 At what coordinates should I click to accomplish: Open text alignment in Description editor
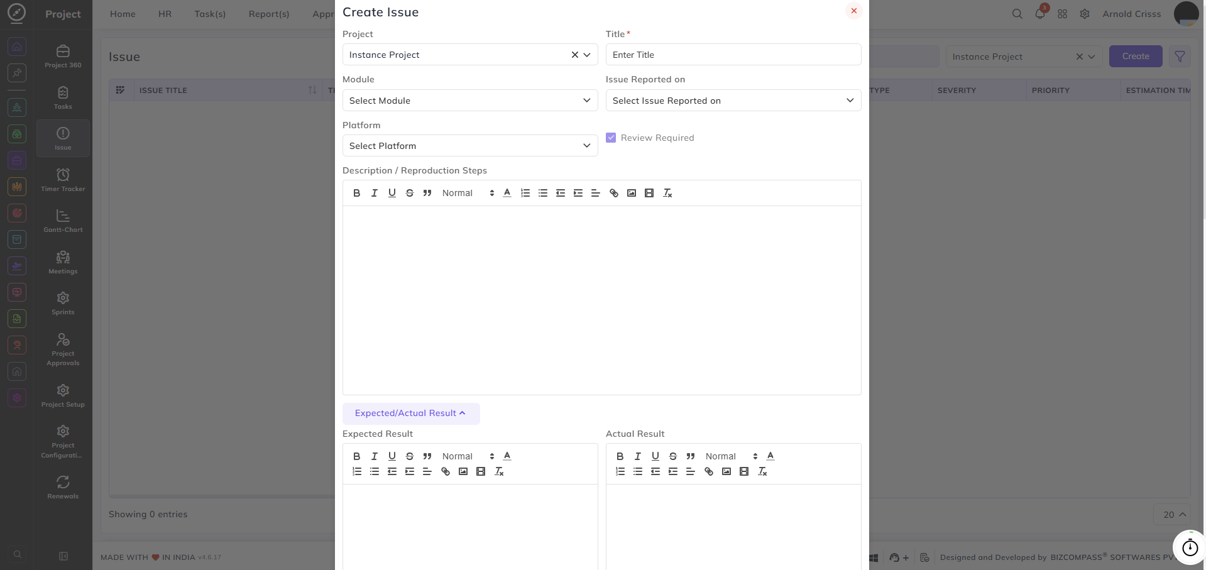pyautogui.click(x=596, y=193)
